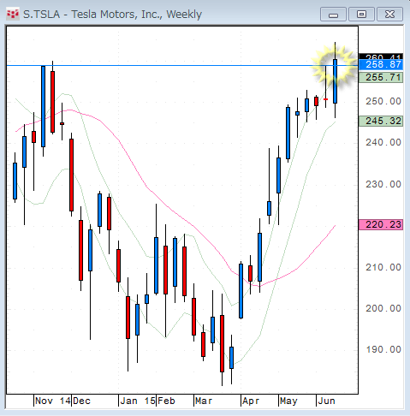Click the 210.00 price axis value

[383, 267]
